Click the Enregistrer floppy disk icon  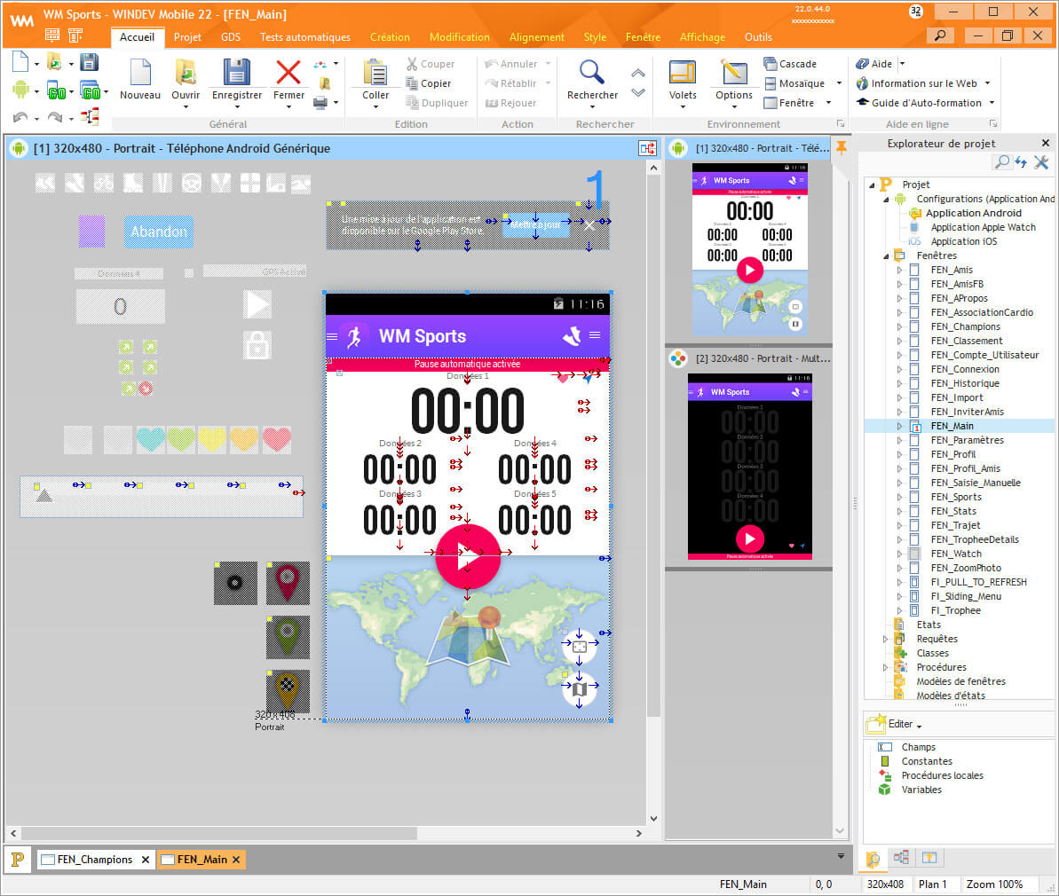236,72
